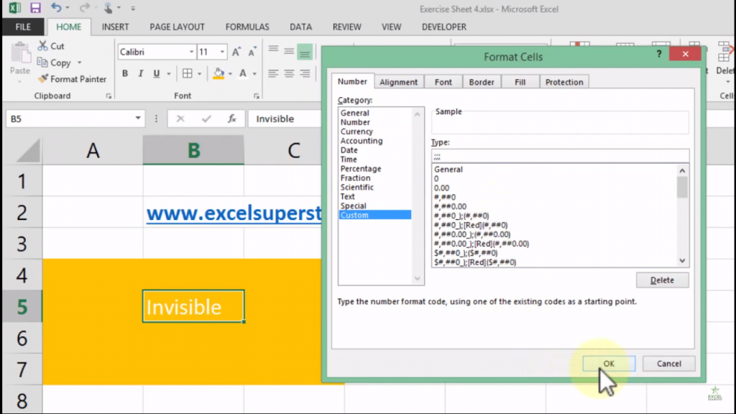The height and width of the screenshot is (414, 736).
Task: Click the Delete button for custom format
Action: pos(662,280)
